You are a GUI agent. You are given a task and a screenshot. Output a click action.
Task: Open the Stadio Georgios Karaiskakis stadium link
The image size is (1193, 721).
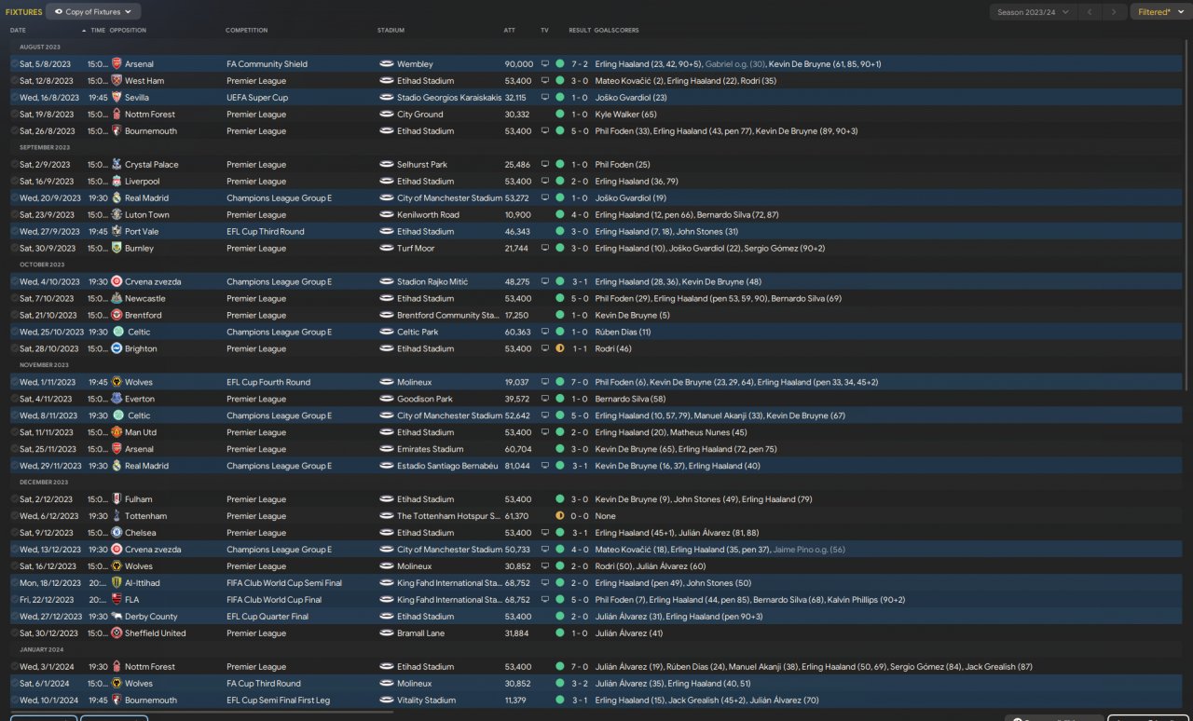coord(449,98)
